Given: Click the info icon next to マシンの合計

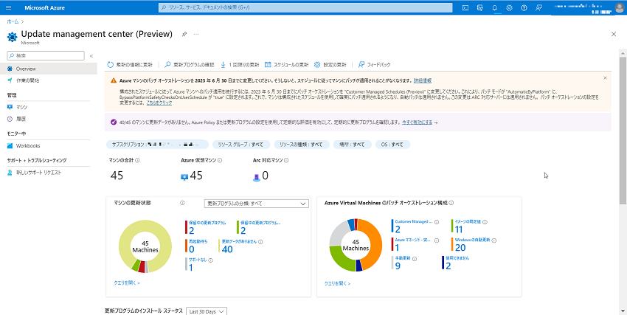Looking at the screenshot, I should click(137, 160).
